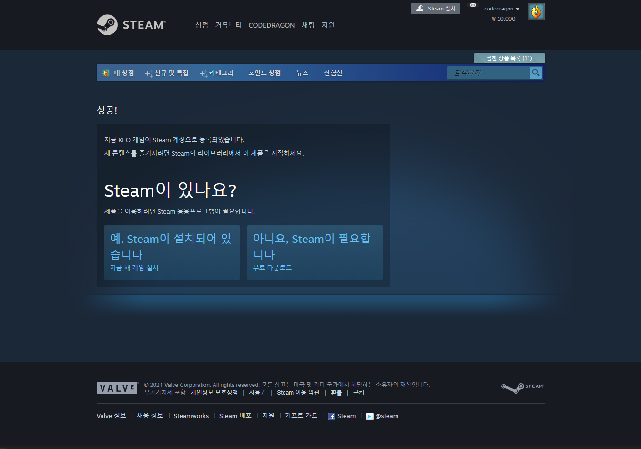
Task: Open 기프트 카드 link
Action: tap(301, 416)
